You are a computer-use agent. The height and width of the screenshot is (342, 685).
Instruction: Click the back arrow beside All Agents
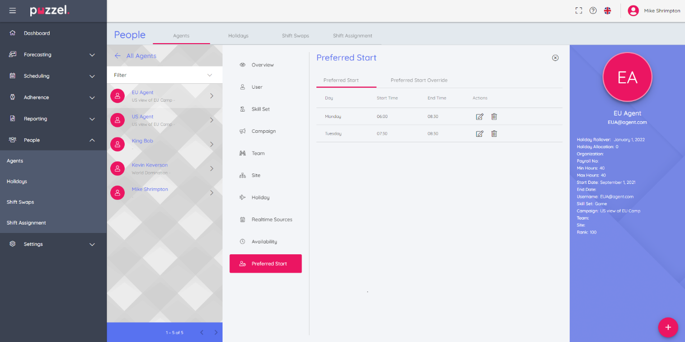[118, 56]
